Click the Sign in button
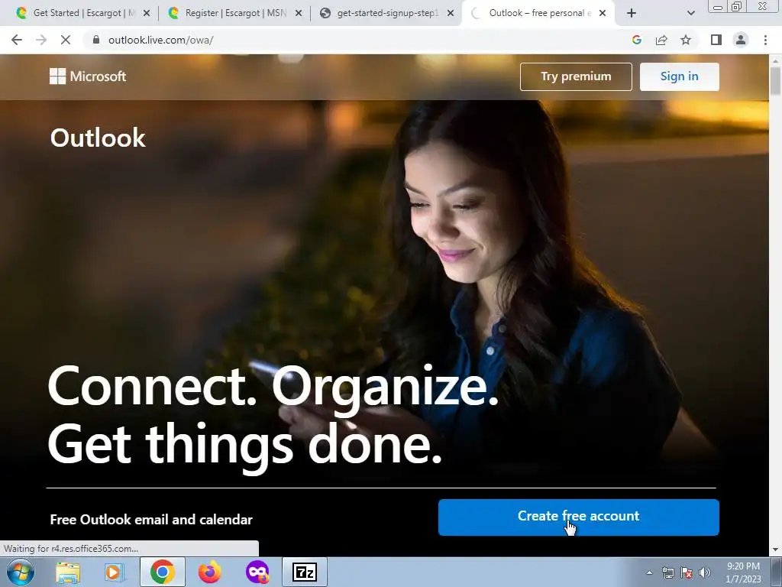The image size is (782, 587). point(679,76)
